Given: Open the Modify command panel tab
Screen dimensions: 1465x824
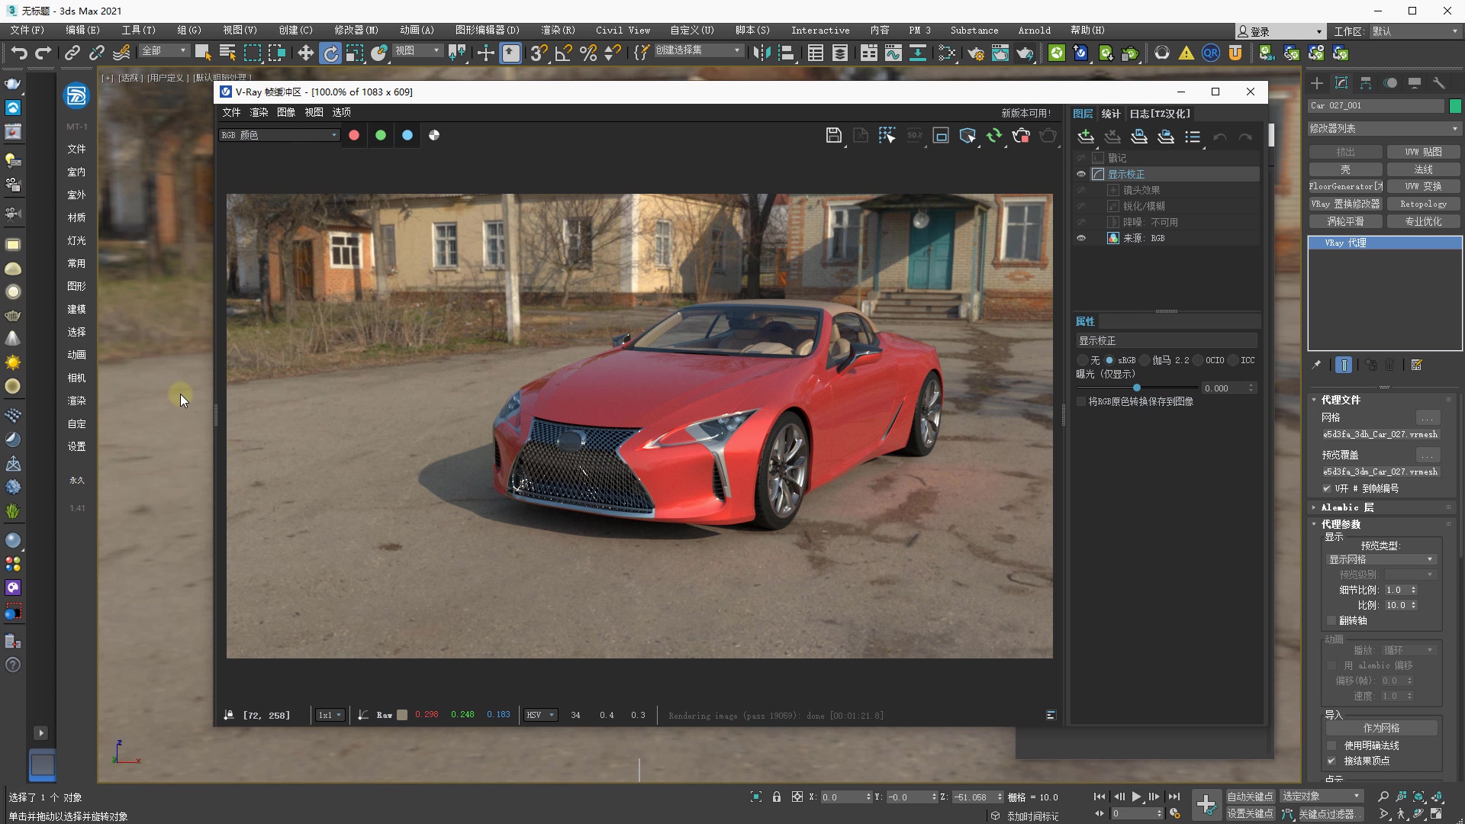Looking at the screenshot, I should tap(1341, 83).
